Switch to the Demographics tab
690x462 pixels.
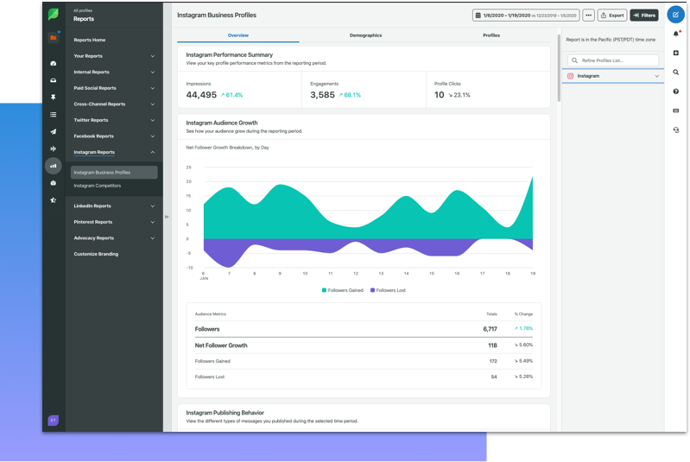pyautogui.click(x=365, y=35)
